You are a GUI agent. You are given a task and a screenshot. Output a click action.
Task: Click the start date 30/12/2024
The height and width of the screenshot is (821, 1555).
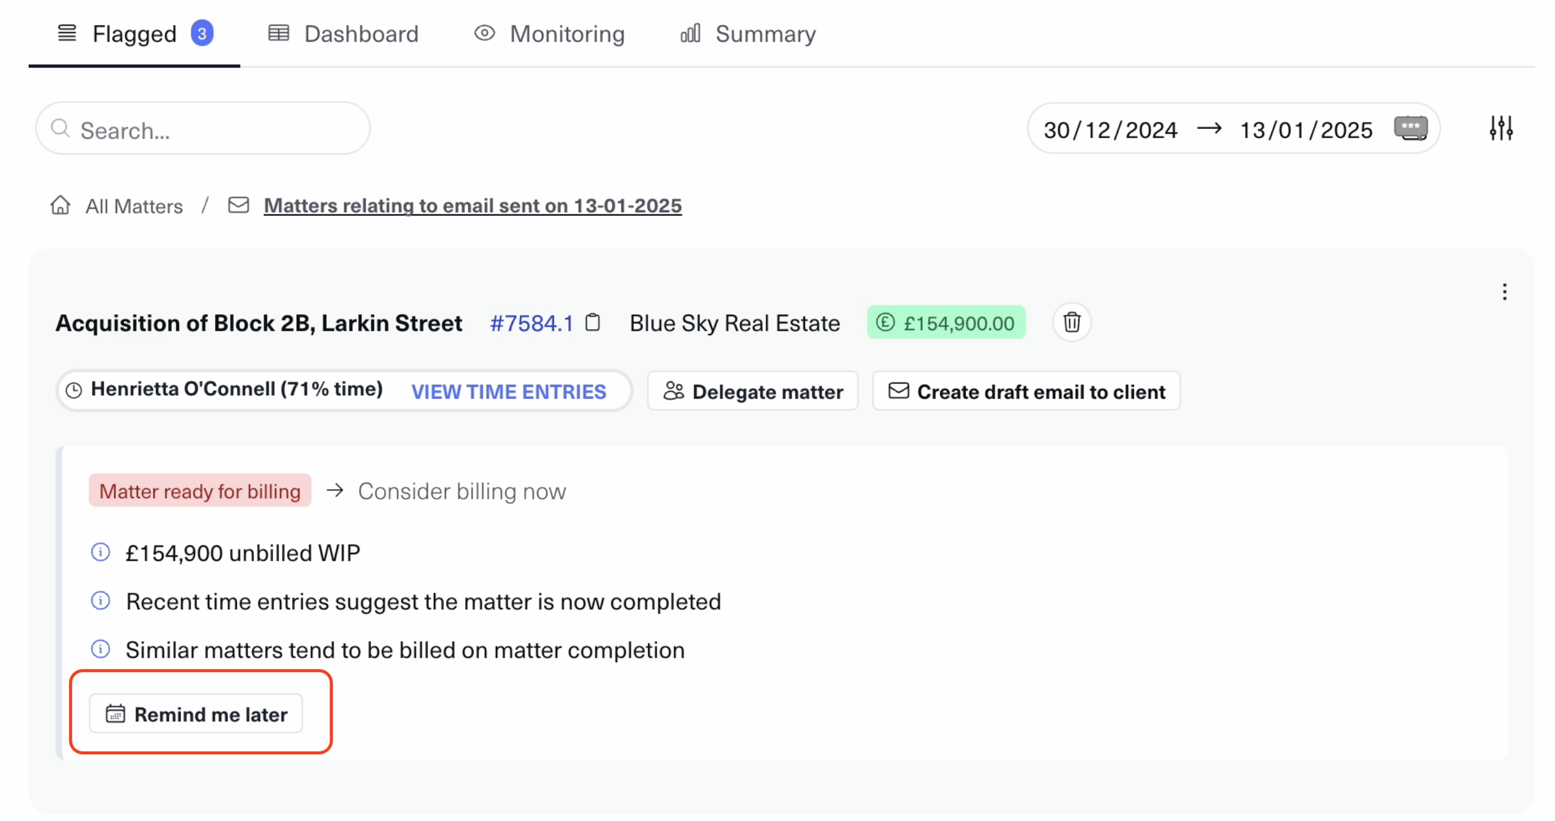(x=1110, y=130)
